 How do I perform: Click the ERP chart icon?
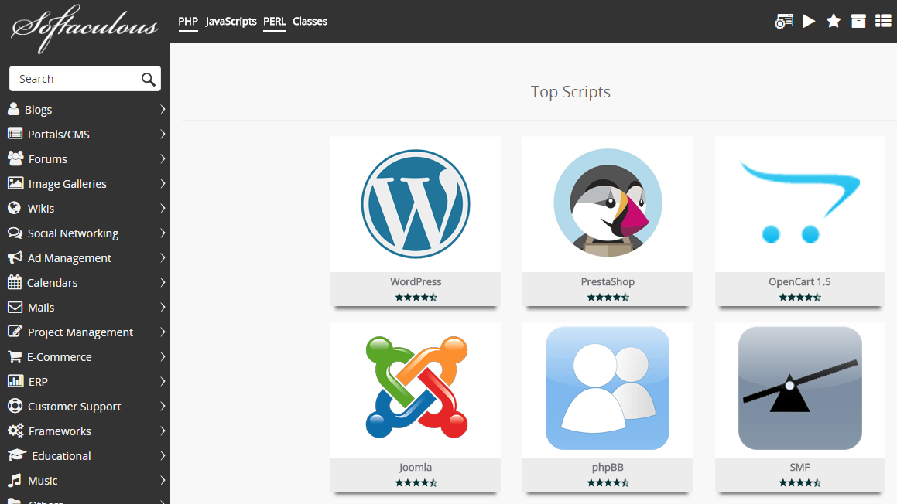[x=15, y=381]
